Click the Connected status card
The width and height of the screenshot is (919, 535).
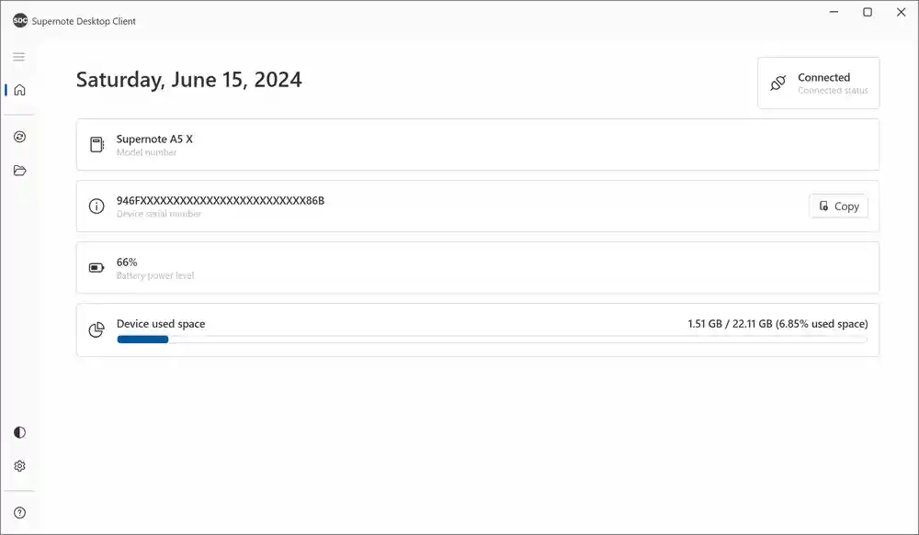(x=818, y=84)
